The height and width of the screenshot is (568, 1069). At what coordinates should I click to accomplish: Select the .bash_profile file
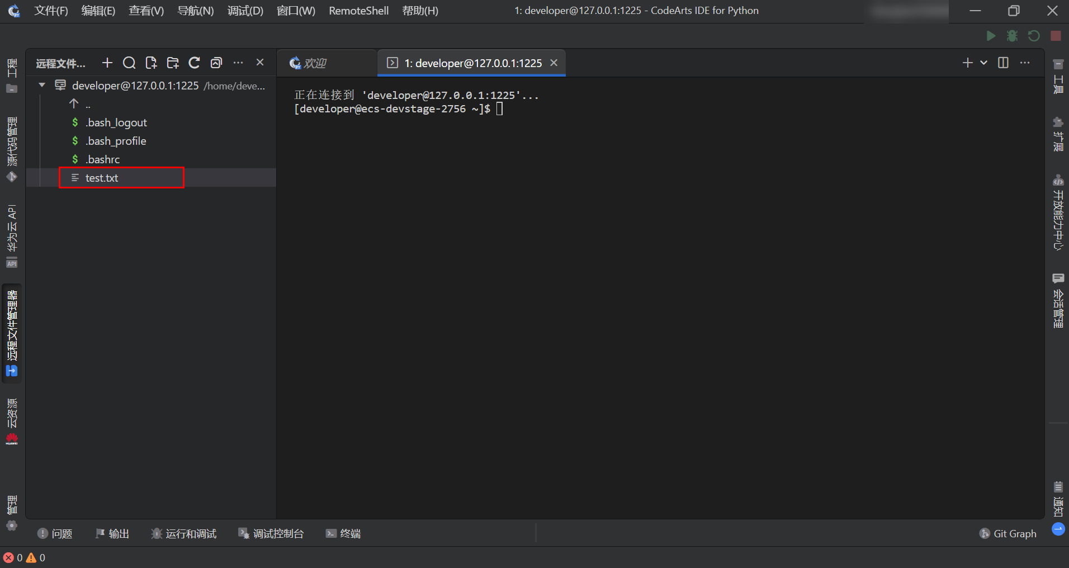[x=116, y=141]
